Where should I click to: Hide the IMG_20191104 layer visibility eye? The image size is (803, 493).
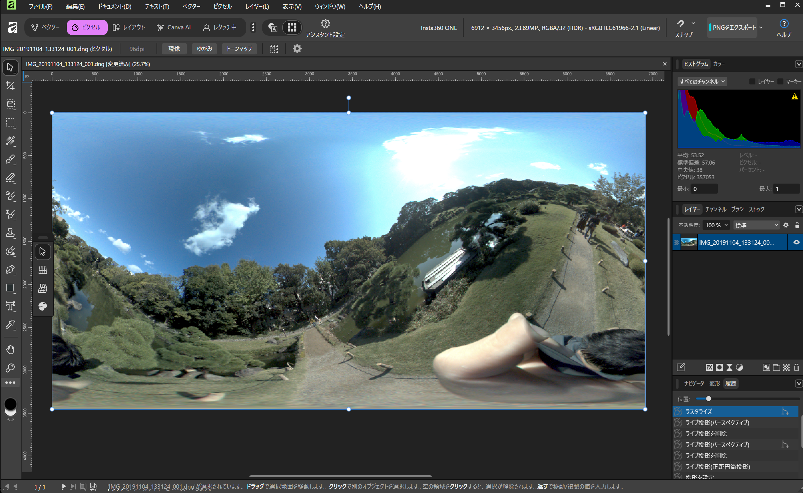coord(796,242)
